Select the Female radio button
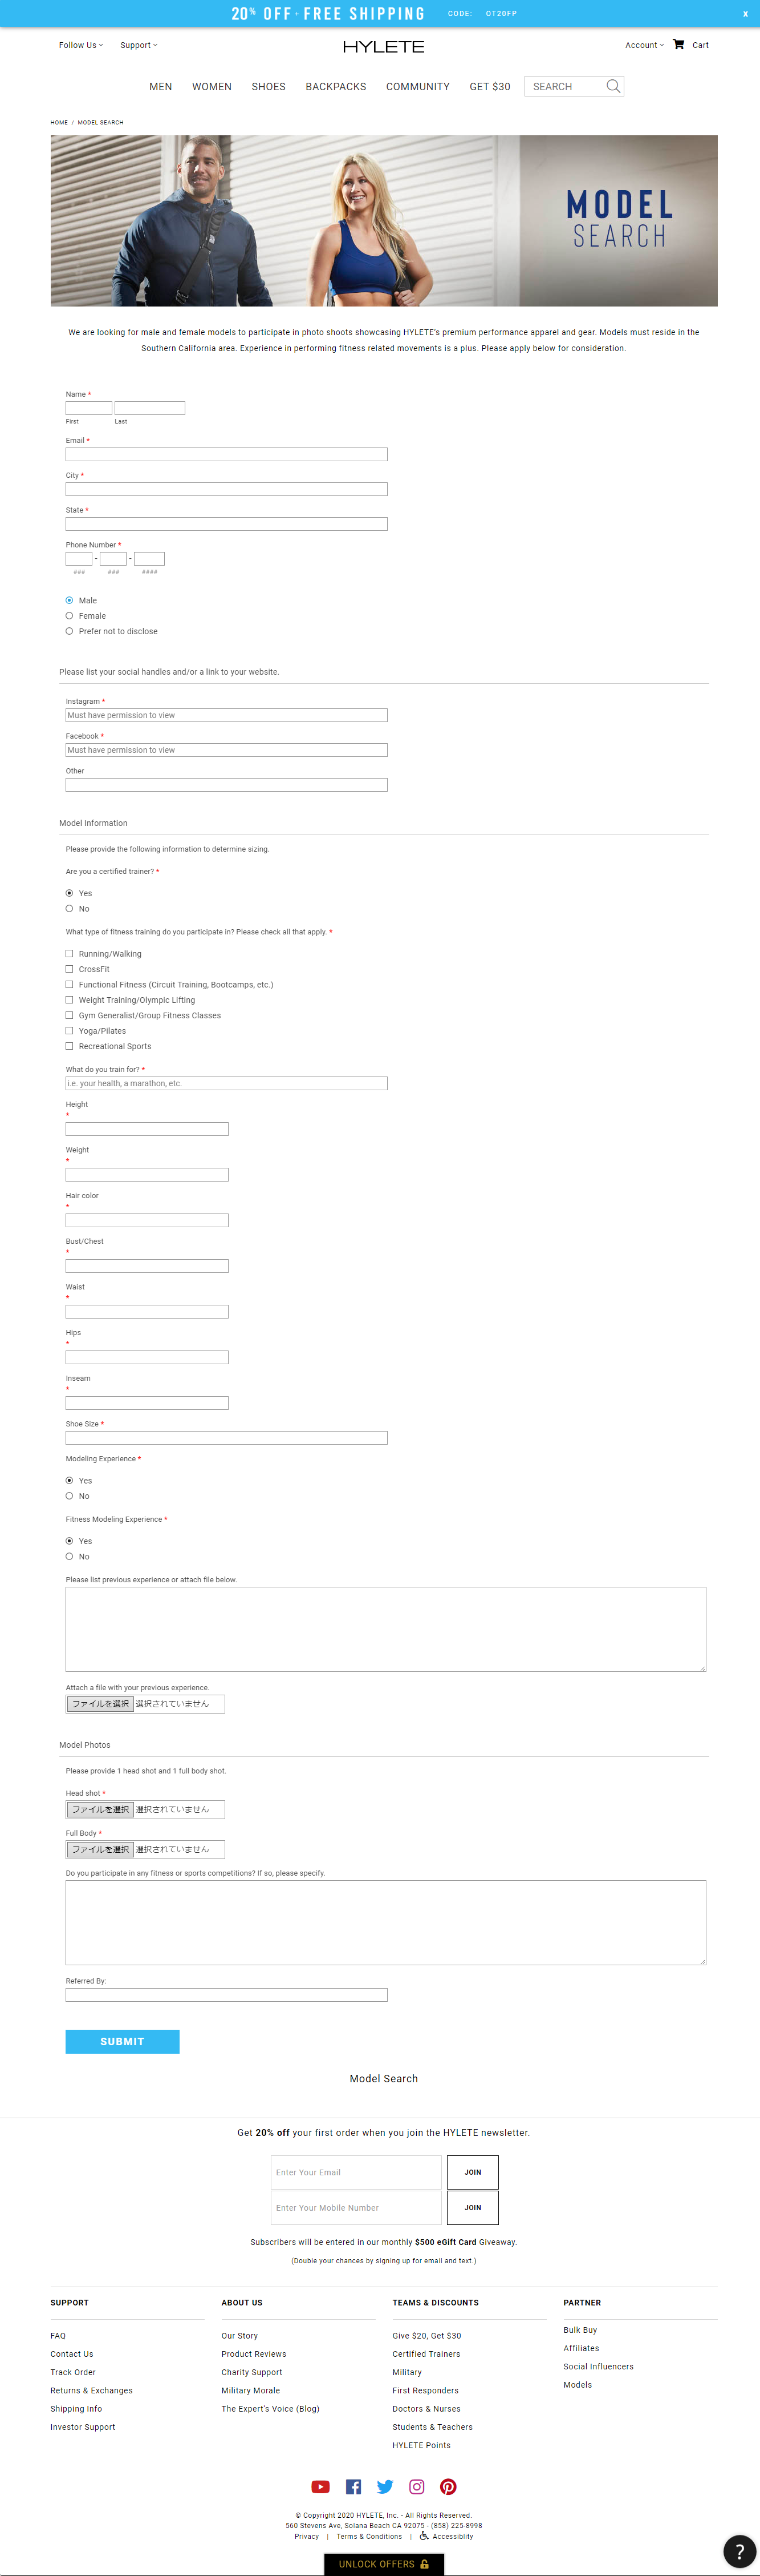Image resolution: width=760 pixels, height=2576 pixels. 69,616
